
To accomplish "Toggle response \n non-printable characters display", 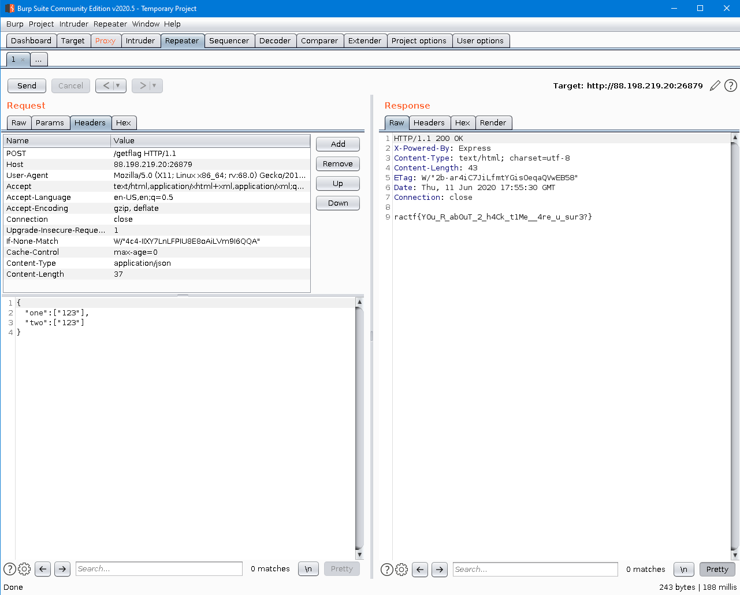I will coord(684,570).
